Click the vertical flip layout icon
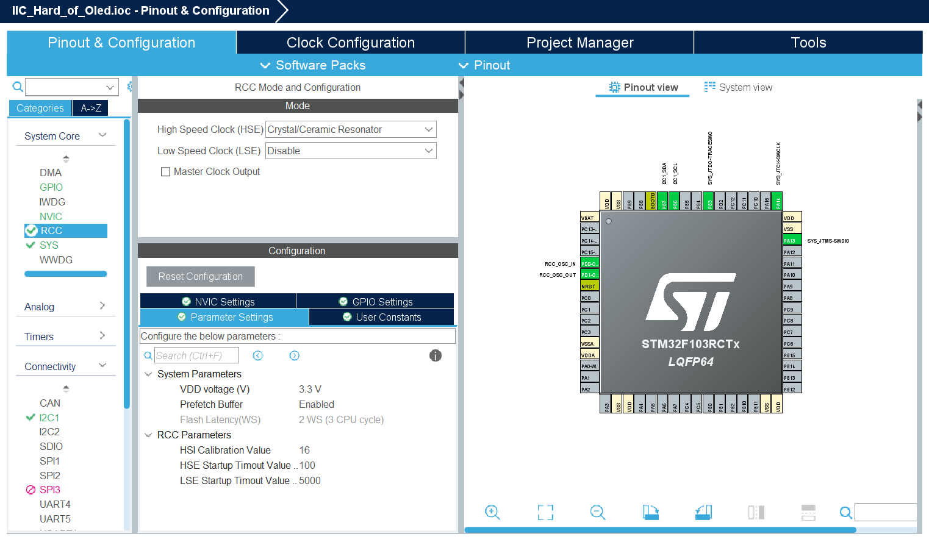 pyautogui.click(x=756, y=512)
